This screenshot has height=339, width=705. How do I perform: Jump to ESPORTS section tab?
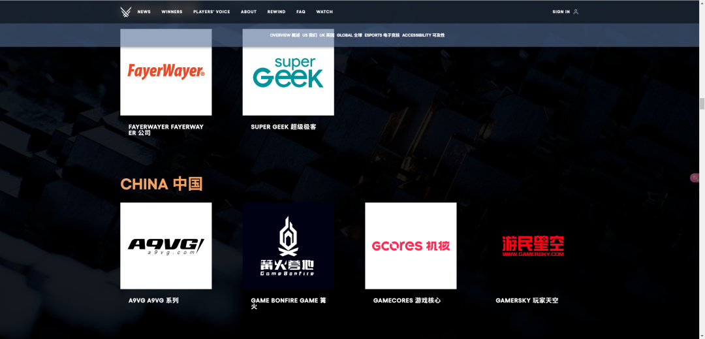382,35
